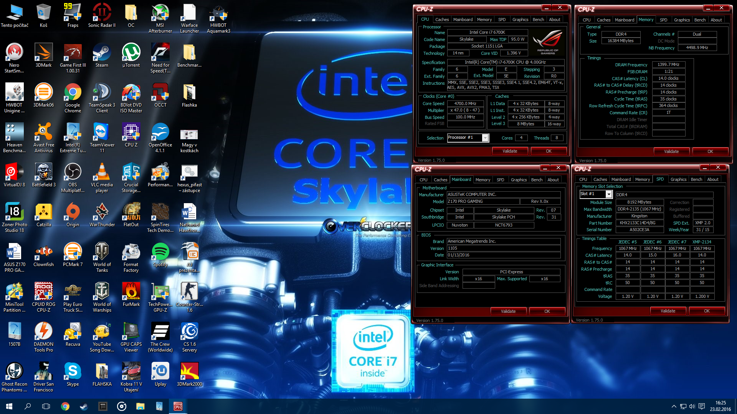The width and height of the screenshot is (737, 414).
Task: Select About tab in the SPD window
Action: coord(713,179)
